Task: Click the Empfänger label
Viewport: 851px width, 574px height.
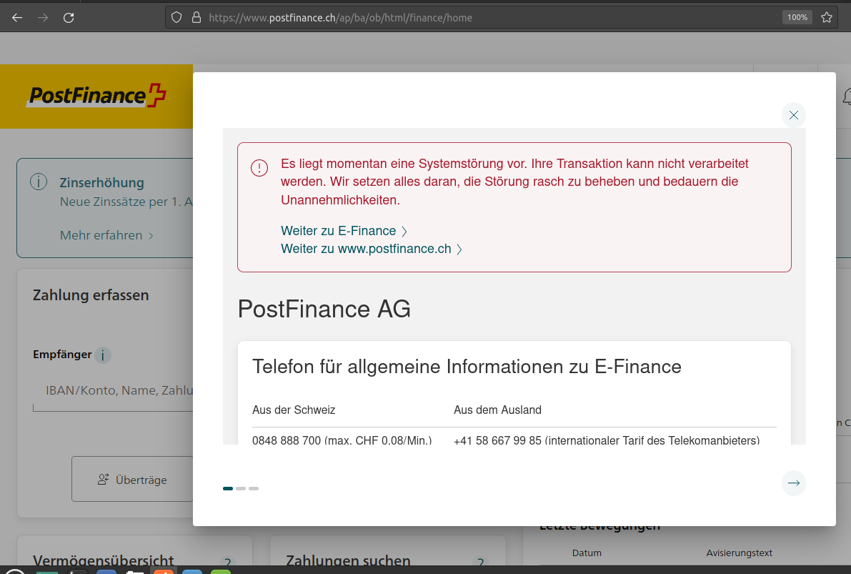Action: pyautogui.click(x=62, y=355)
